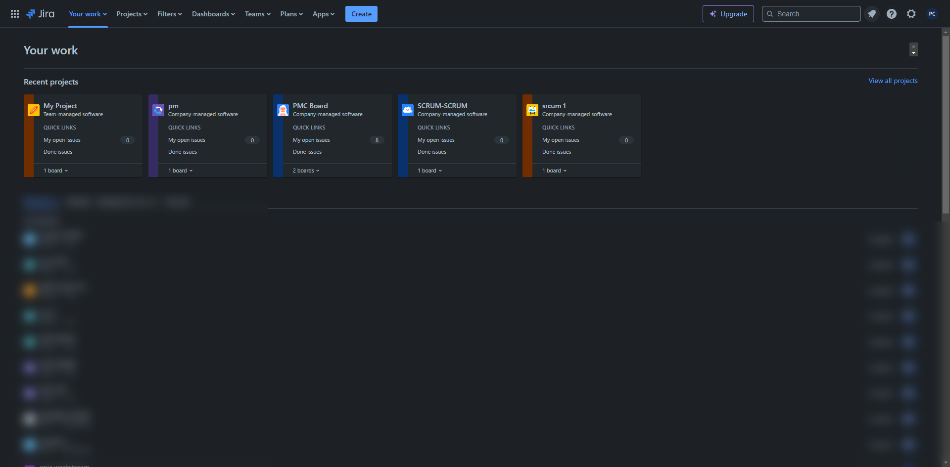Expand the Projects menu
Screen dimensions: 950x467
point(132,14)
